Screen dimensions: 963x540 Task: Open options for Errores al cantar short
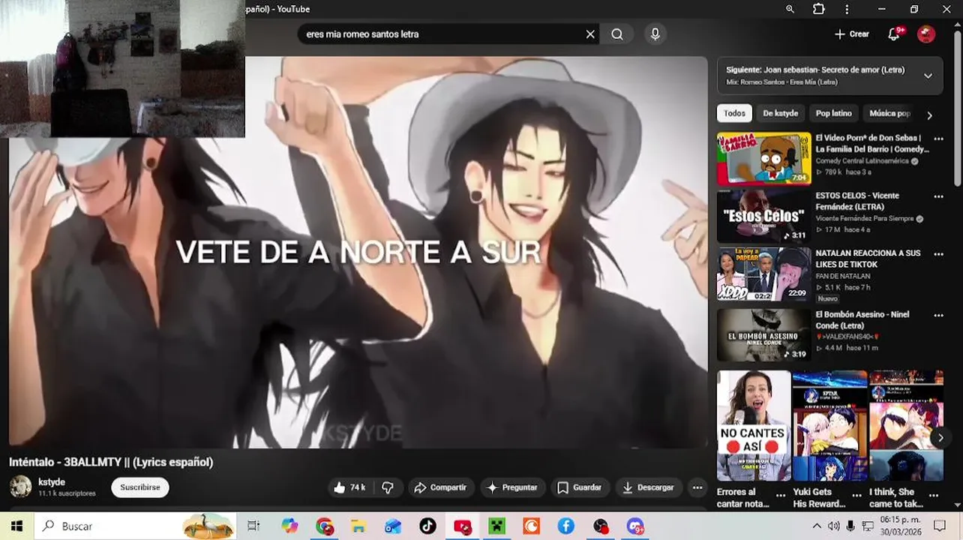(x=781, y=496)
